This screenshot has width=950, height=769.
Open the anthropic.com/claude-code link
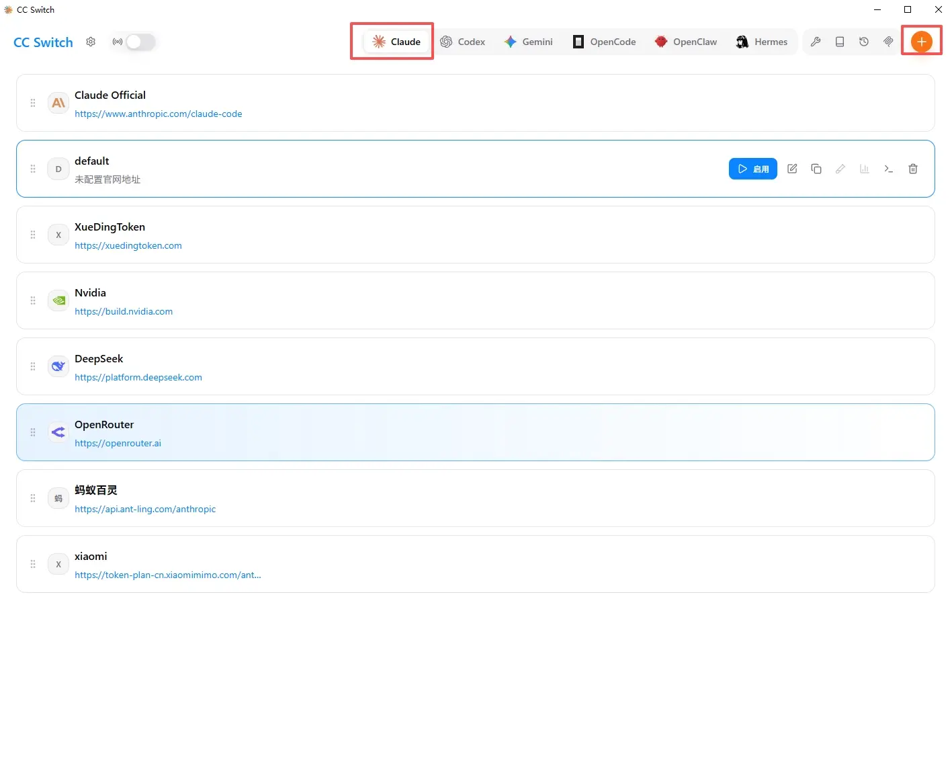(x=159, y=114)
